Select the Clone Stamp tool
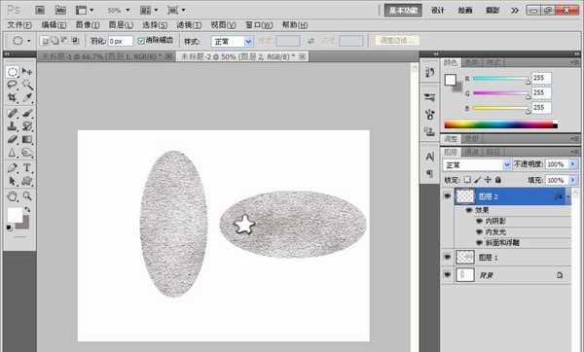The height and width of the screenshot is (352, 584). [13, 126]
